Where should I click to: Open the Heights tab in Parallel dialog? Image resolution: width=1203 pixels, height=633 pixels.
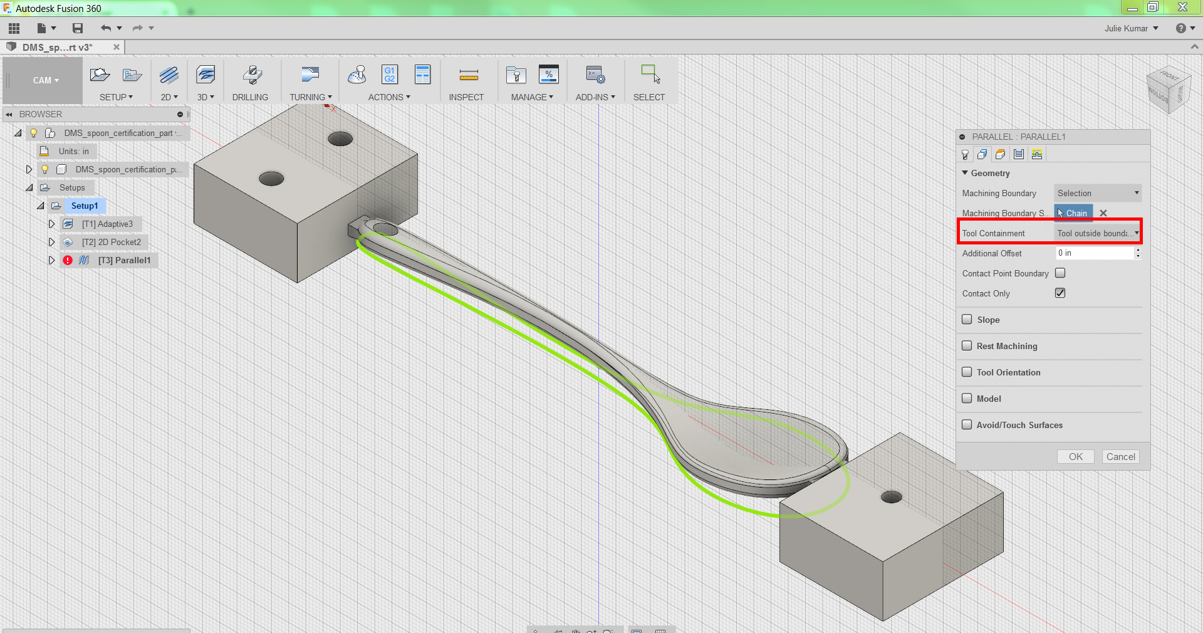pyautogui.click(x=1001, y=154)
